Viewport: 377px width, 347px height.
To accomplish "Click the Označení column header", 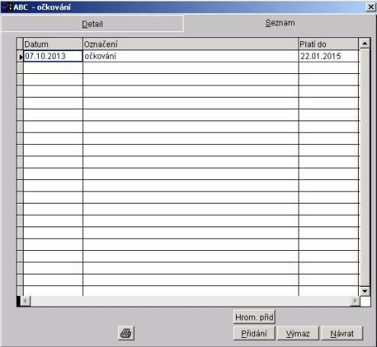I will [190, 44].
